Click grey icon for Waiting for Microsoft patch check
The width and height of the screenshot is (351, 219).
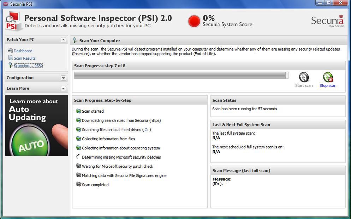78,166
